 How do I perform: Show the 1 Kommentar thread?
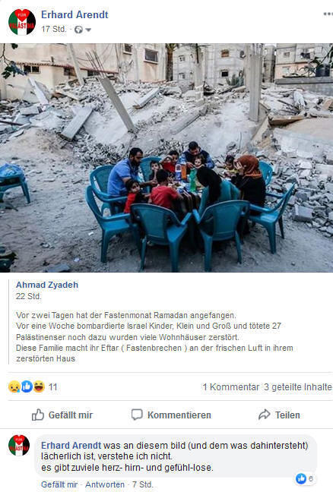(231, 387)
